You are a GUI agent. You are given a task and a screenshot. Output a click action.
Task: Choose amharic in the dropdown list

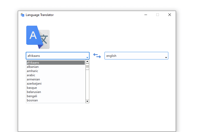(33, 71)
